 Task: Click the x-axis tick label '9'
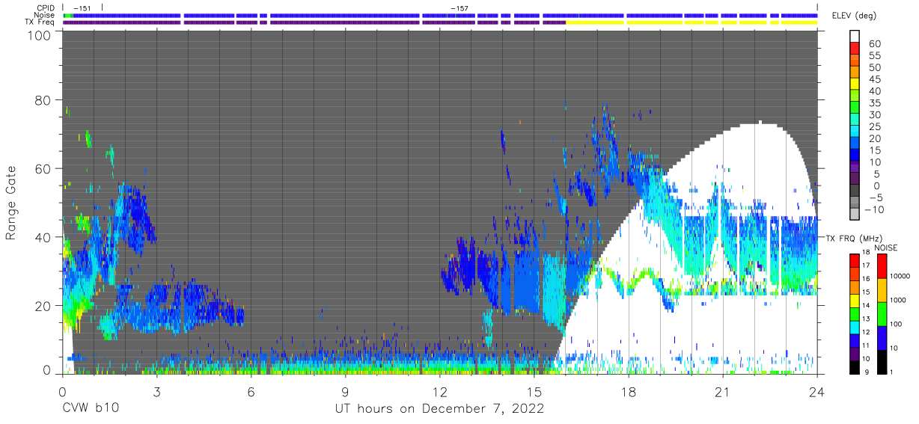click(346, 391)
